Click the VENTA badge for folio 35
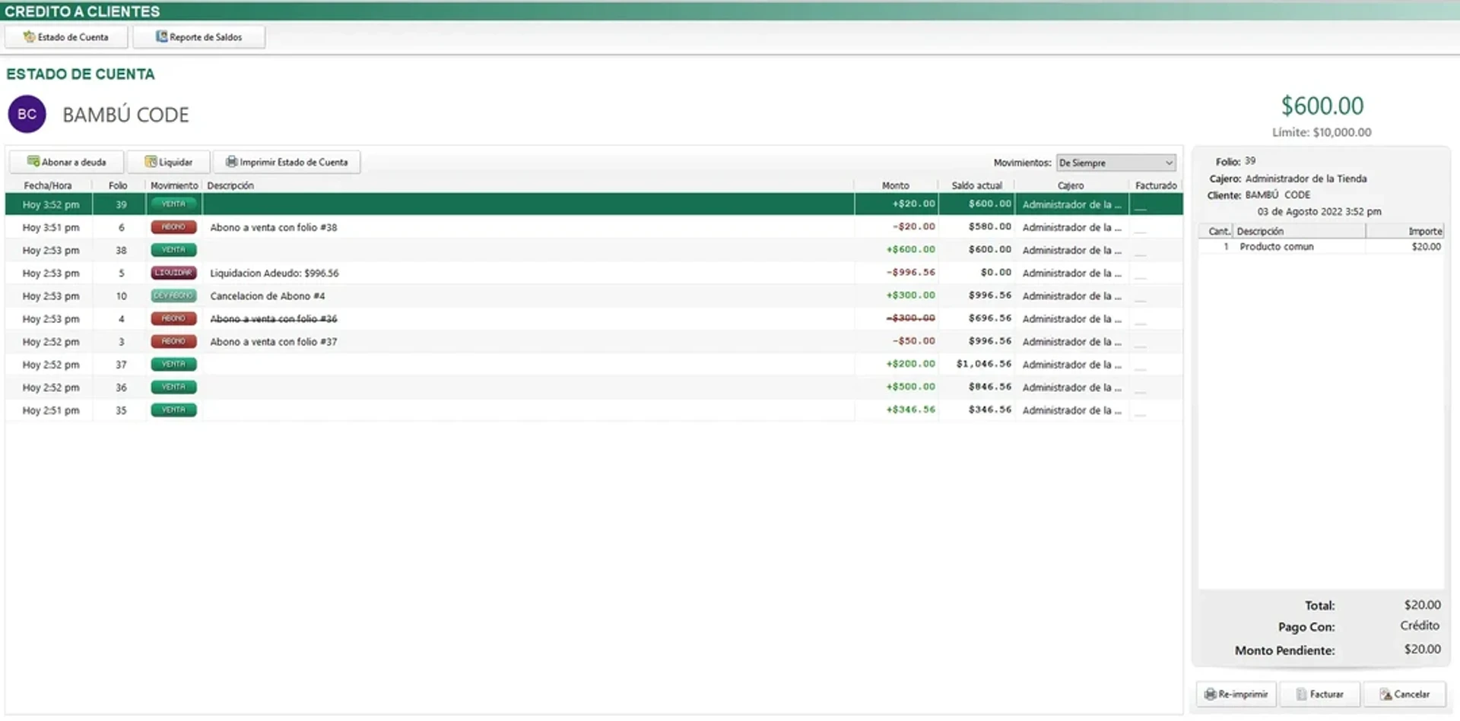1460x721 pixels. 173,410
